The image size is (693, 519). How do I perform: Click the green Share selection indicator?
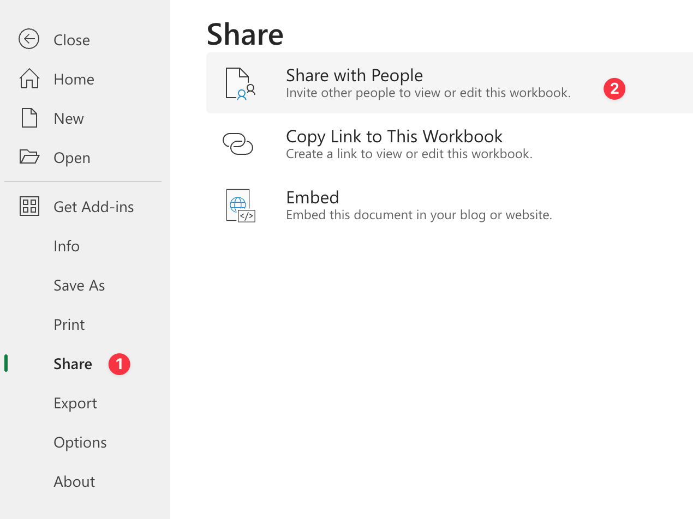coord(5,363)
